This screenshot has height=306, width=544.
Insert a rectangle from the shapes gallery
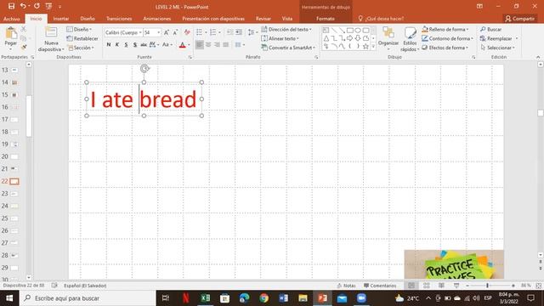click(x=349, y=31)
